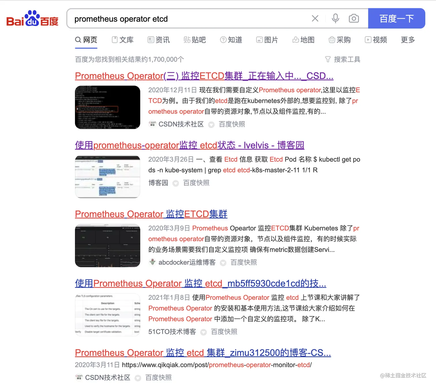Open 百度快照 of the 博客园 result
This screenshot has height=388, width=436.
tap(196, 183)
